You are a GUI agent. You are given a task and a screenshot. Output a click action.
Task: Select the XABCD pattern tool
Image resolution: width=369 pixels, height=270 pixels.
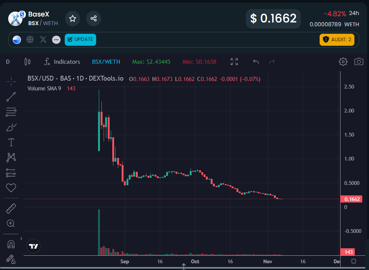(11, 157)
